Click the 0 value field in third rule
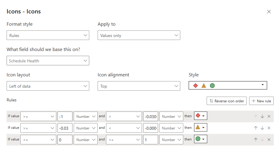 [65, 140]
